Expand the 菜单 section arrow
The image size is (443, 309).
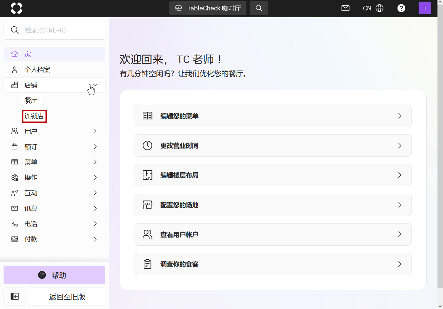click(95, 162)
